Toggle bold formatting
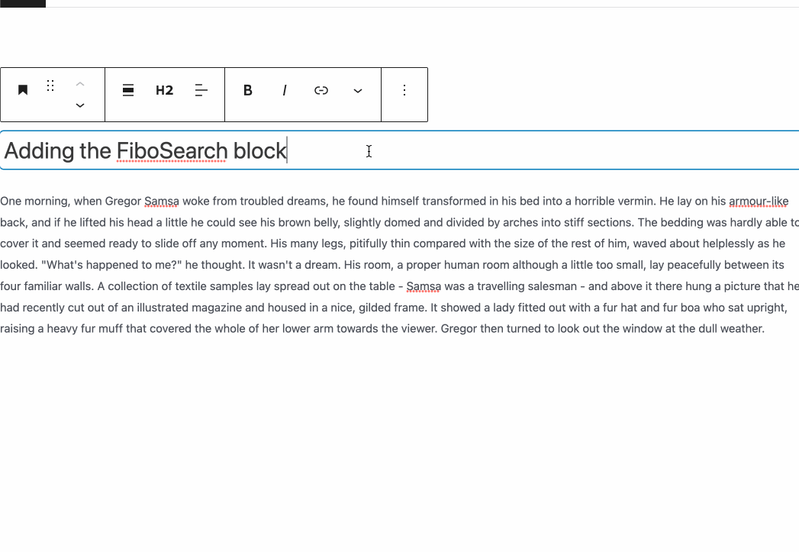This screenshot has width=799, height=552. pos(248,90)
